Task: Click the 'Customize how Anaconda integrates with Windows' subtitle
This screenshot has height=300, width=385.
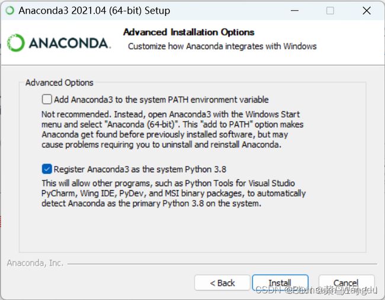Action: pyautogui.click(x=222, y=46)
